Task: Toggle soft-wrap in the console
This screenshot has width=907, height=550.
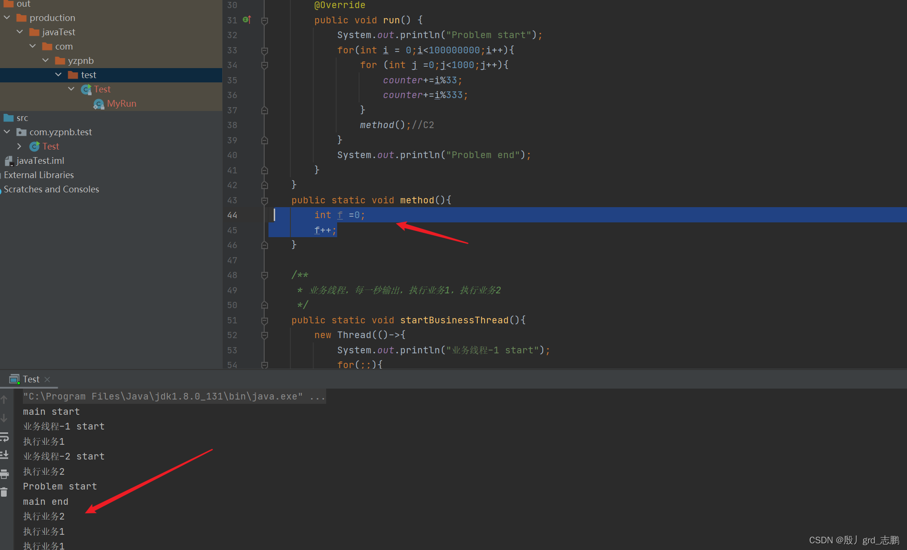Action: click(4, 437)
